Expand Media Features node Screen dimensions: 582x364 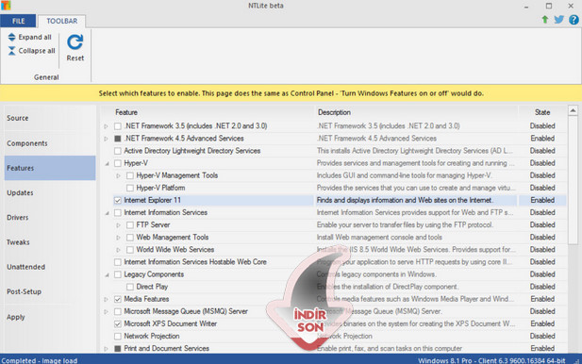107,300
